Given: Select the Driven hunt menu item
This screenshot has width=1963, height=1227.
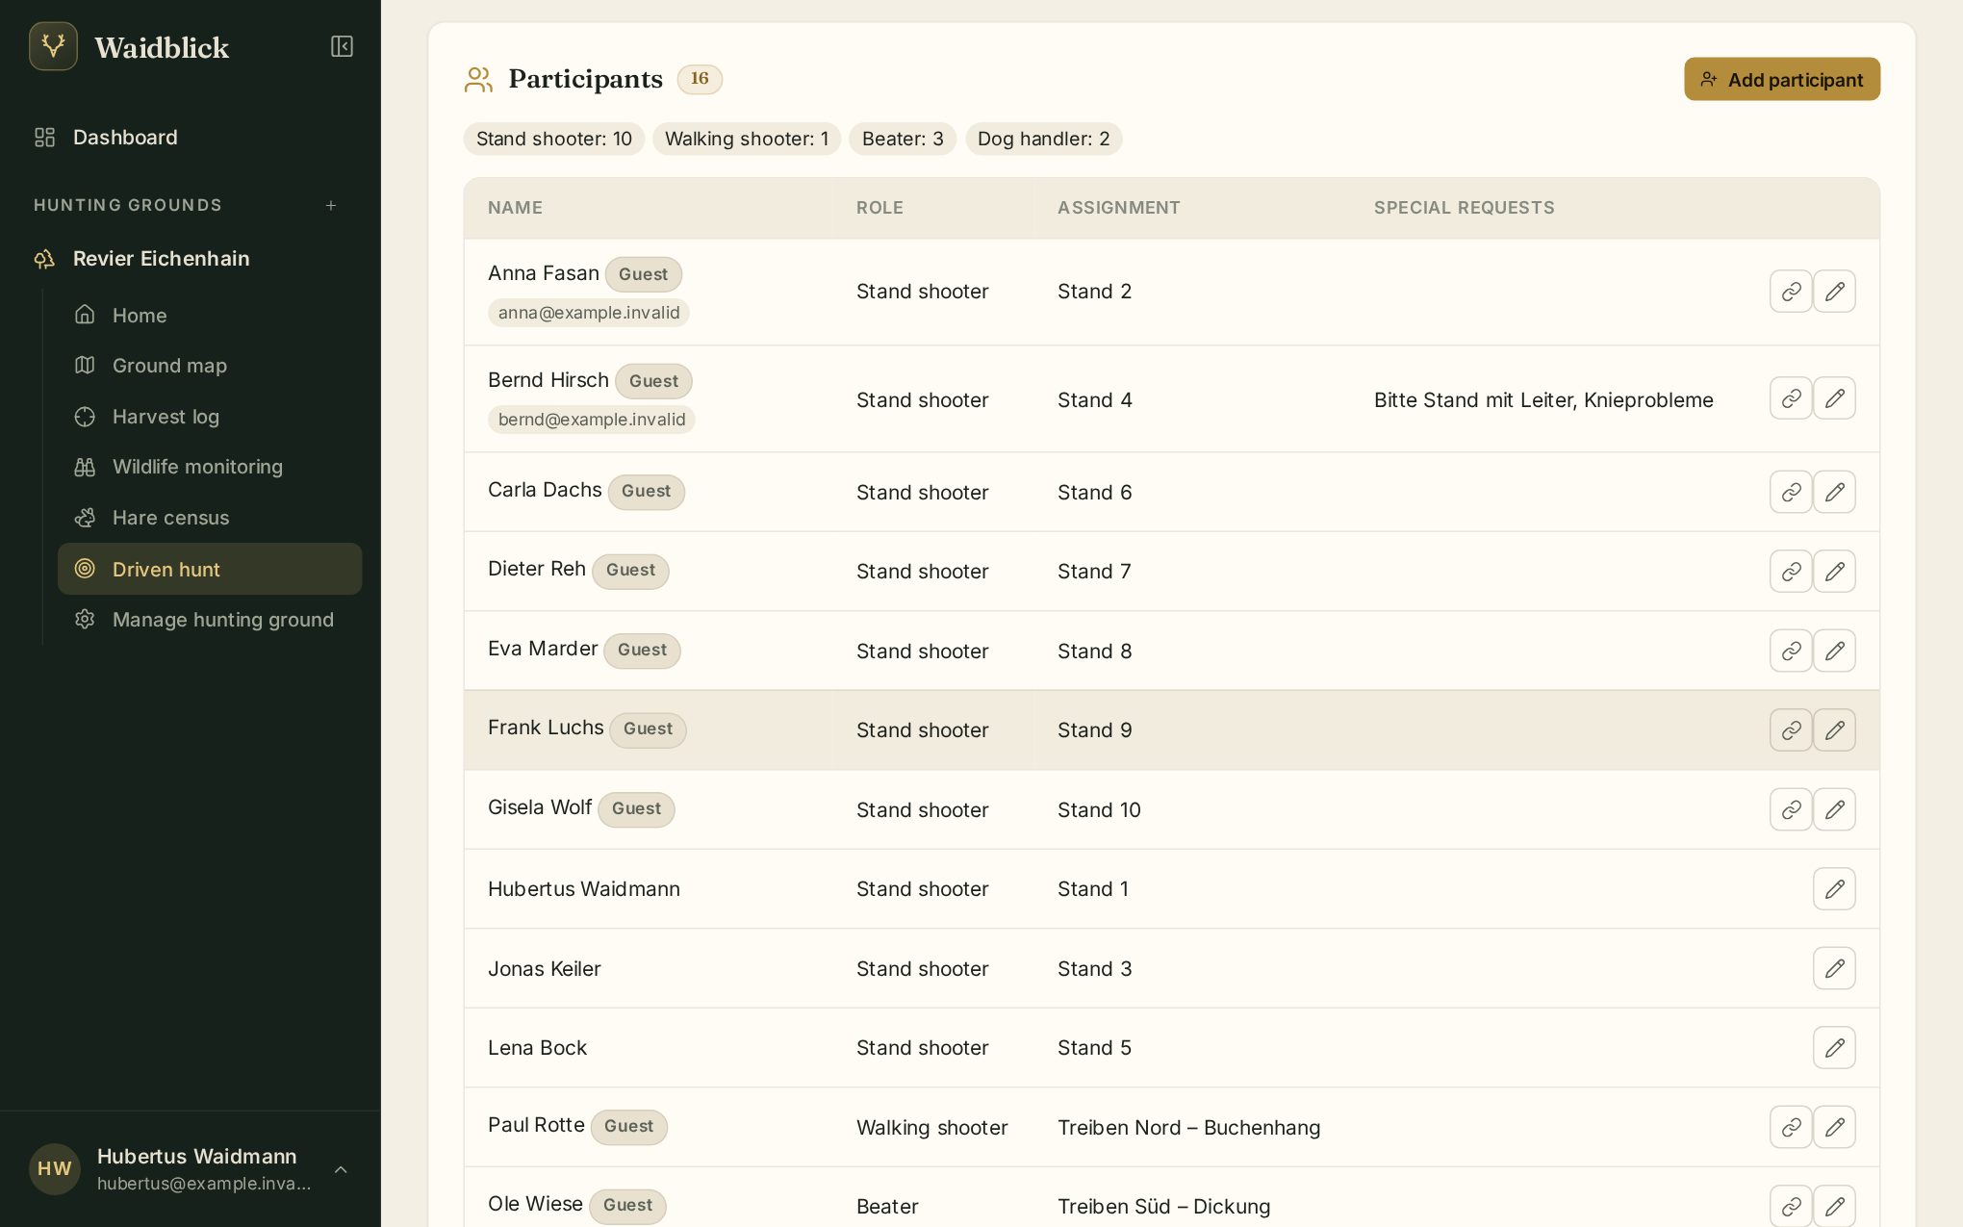Looking at the screenshot, I should tap(210, 569).
